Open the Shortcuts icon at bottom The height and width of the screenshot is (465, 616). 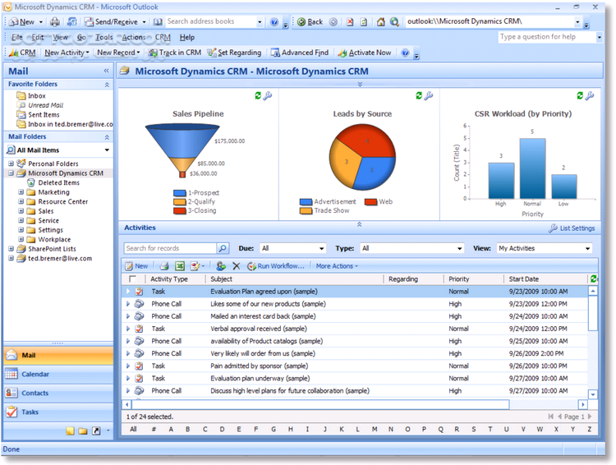point(96,431)
